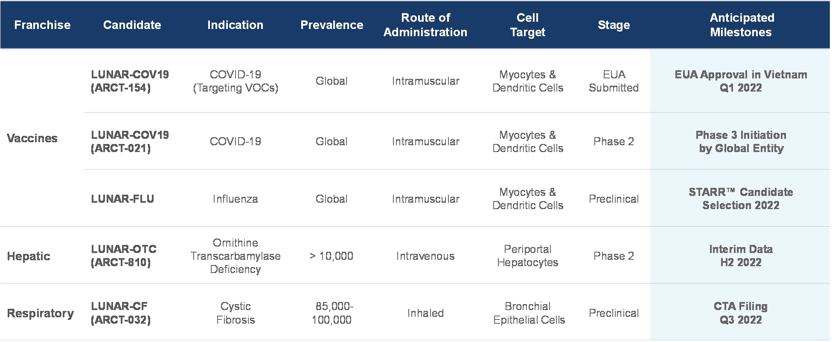
Task: Click the EUA Approval in Vietnam milestone
Action: coord(741,81)
